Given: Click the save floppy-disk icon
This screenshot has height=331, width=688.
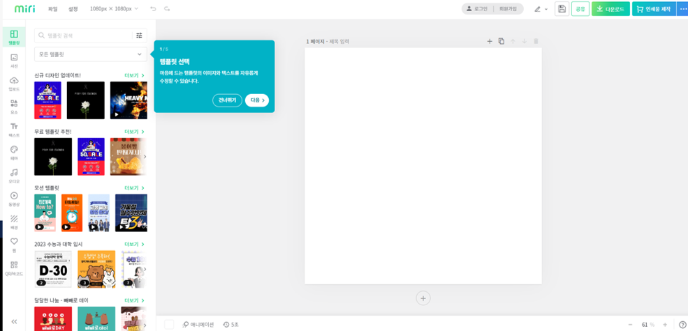Looking at the screenshot, I should click(x=562, y=9).
